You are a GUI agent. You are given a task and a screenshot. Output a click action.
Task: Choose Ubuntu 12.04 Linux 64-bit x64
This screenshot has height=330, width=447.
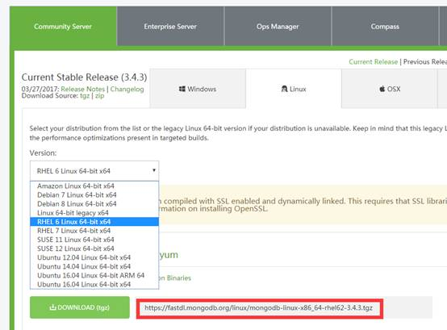tap(94, 257)
